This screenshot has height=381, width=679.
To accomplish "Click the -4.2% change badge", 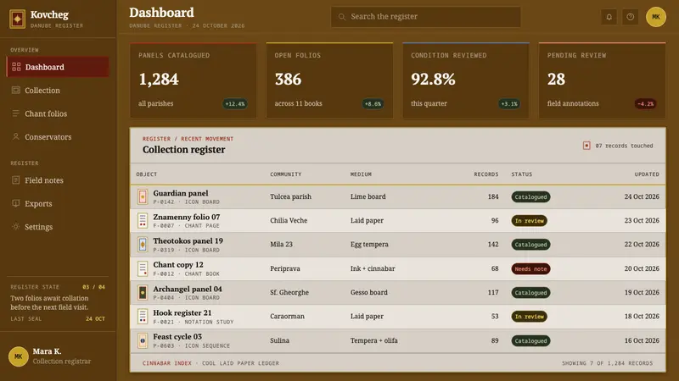I will tap(646, 103).
